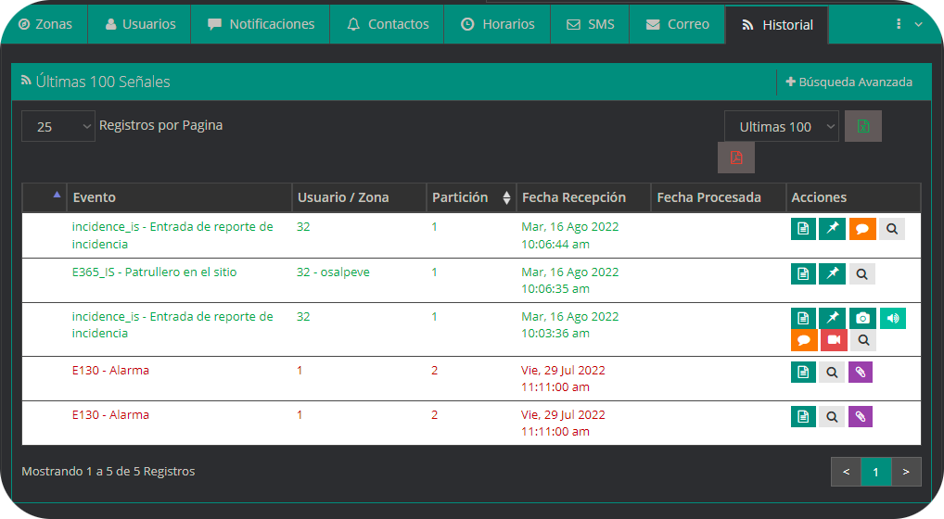
Task: Play audio of the 10:03:36 incidence row
Action: point(892,318)
